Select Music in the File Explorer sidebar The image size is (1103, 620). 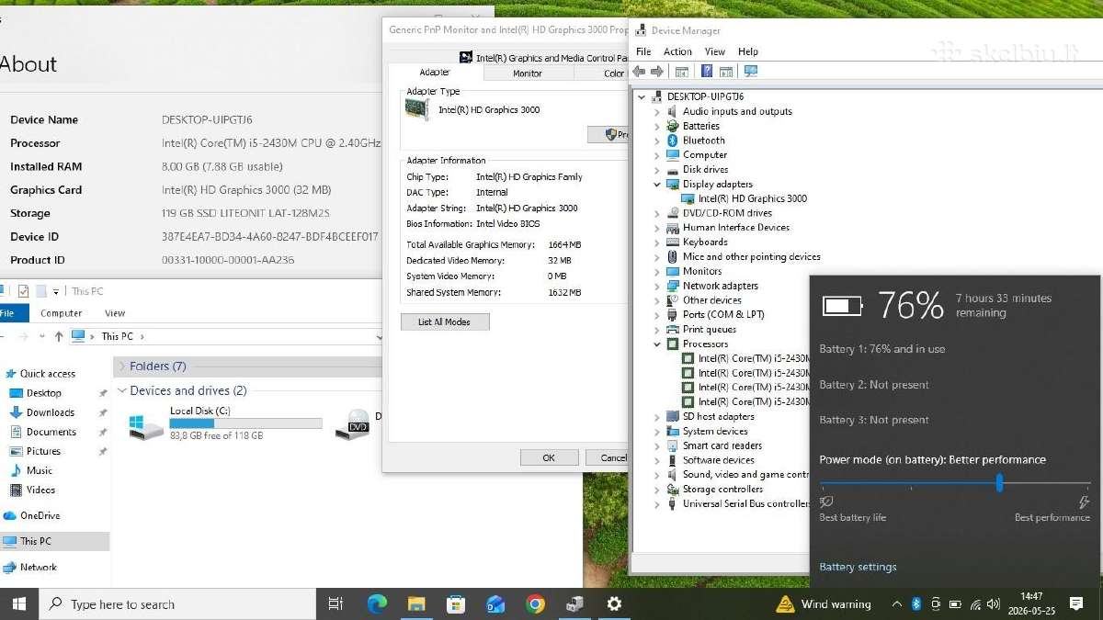(40, 470)
